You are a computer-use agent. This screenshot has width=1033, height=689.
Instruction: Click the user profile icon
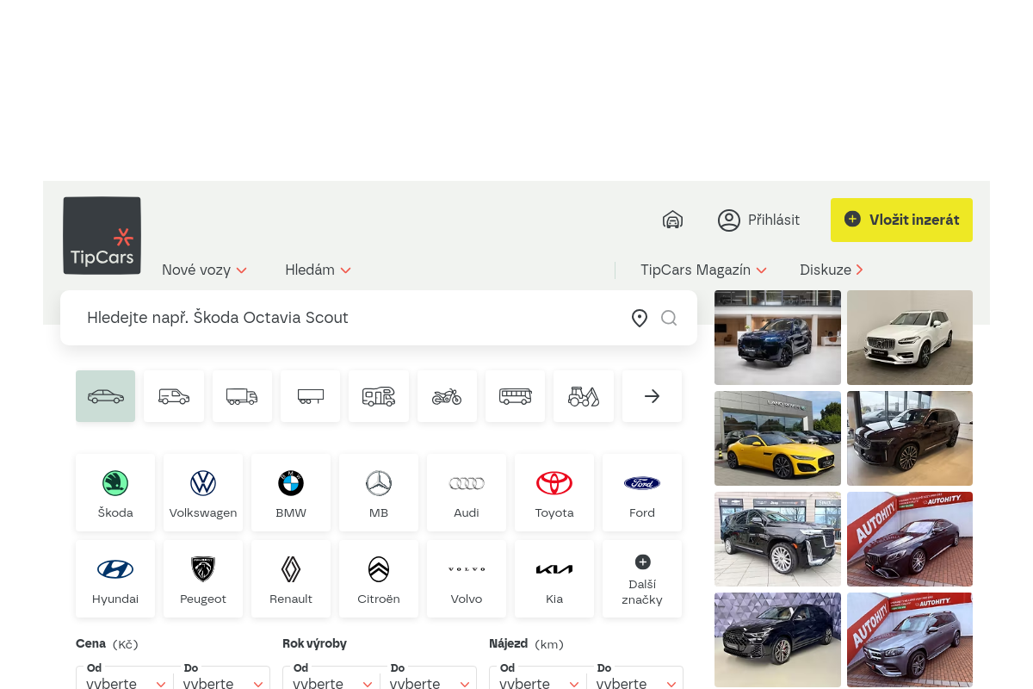[729, 220]
